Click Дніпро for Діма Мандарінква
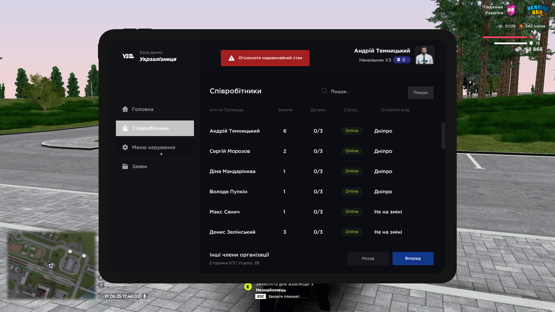 point(383,171)
